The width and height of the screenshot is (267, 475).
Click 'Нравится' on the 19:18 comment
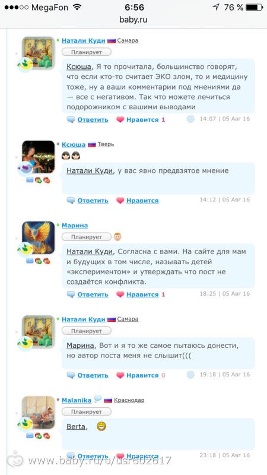(x=142, y=375)
